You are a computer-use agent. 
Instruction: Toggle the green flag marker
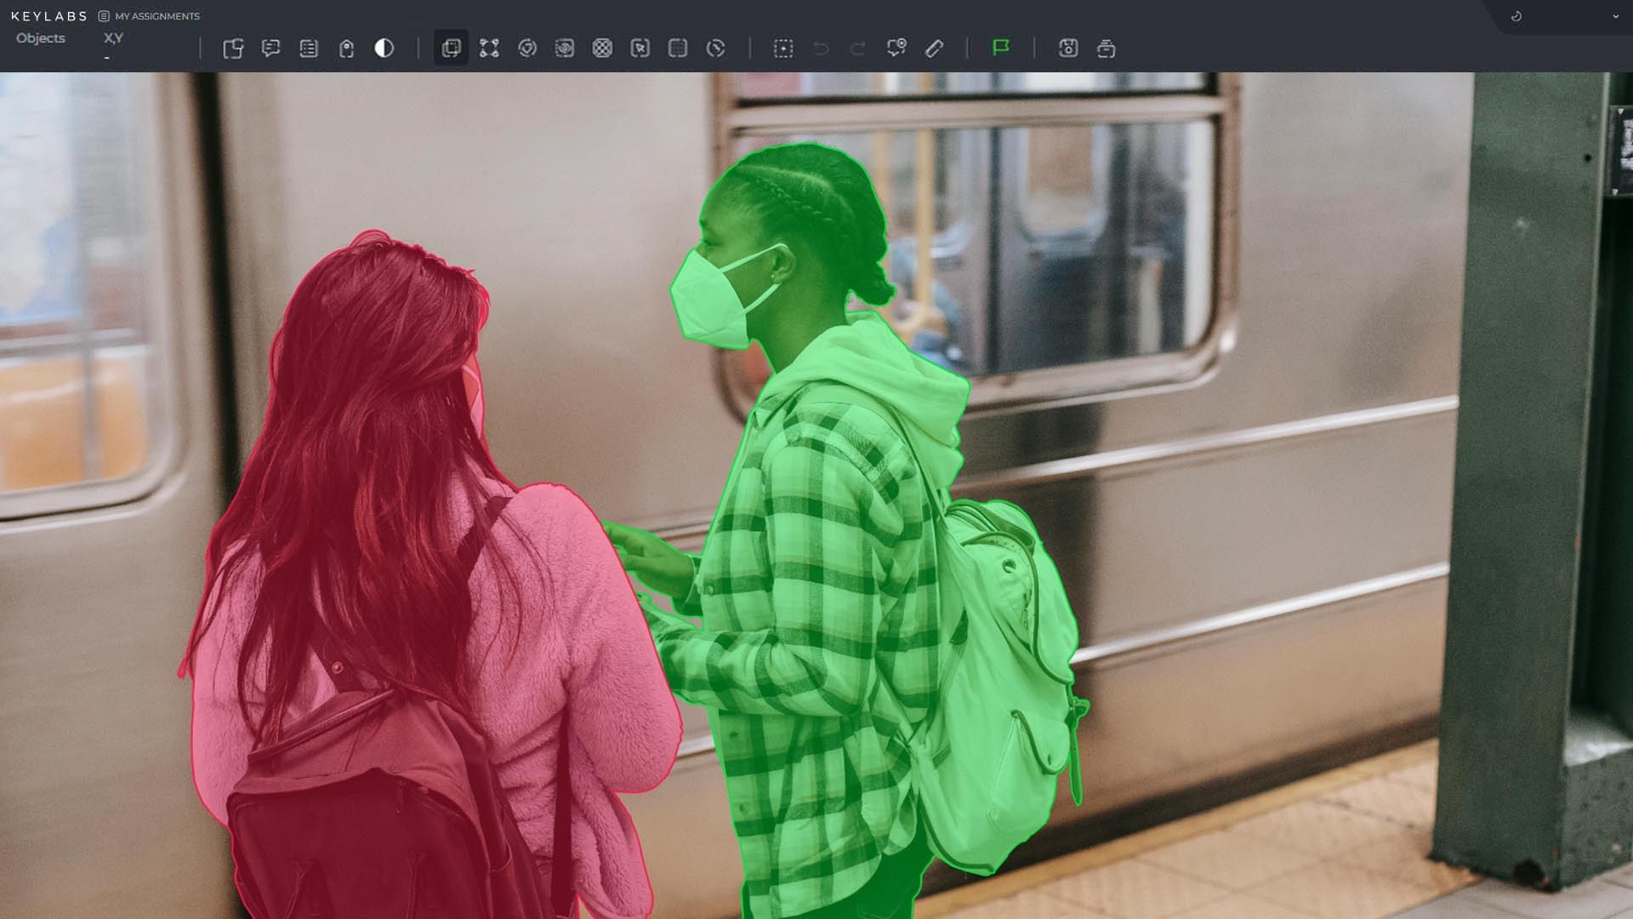tap(1002, 49)
